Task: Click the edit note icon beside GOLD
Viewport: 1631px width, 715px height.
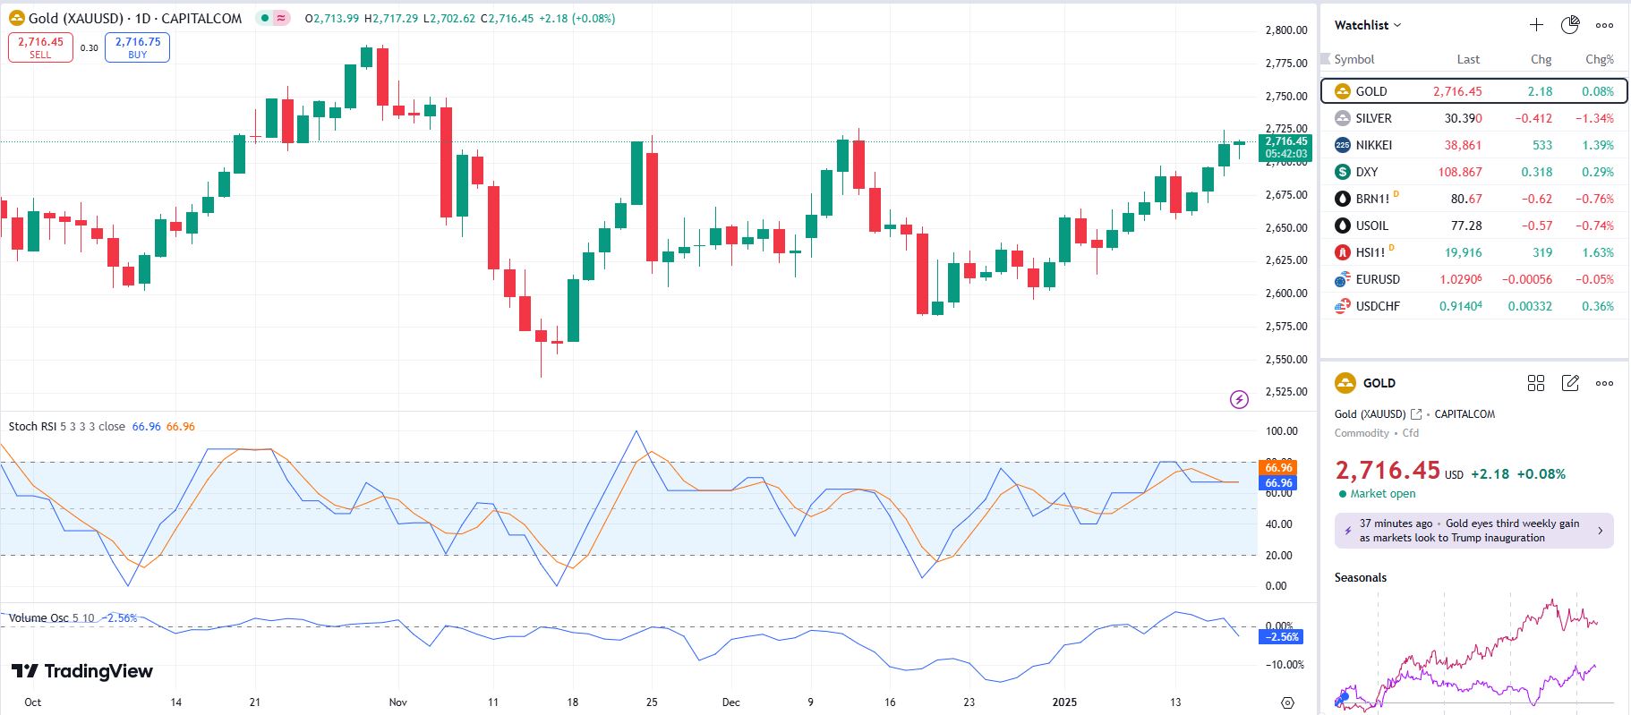Action: pos(1570,383)
